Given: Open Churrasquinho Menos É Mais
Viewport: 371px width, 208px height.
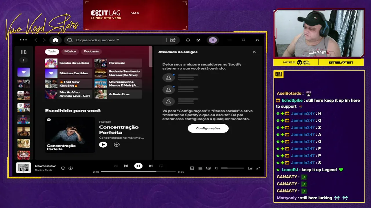Looking at the screenshot, I should 118,84.
